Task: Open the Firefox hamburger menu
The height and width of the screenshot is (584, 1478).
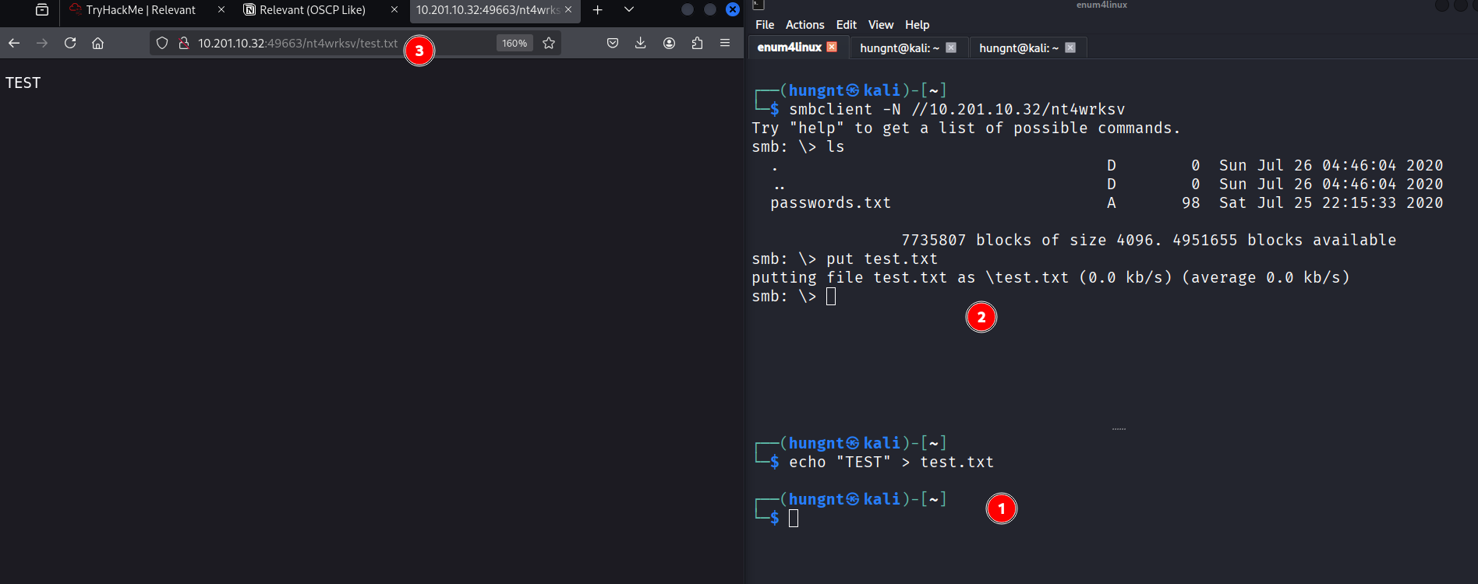Action: click(x=725, y=44)
